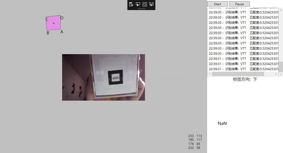The image size is (283, 153).
Task: Open Go to Live Visual Tree tool
Action: (x=131, y=4)
